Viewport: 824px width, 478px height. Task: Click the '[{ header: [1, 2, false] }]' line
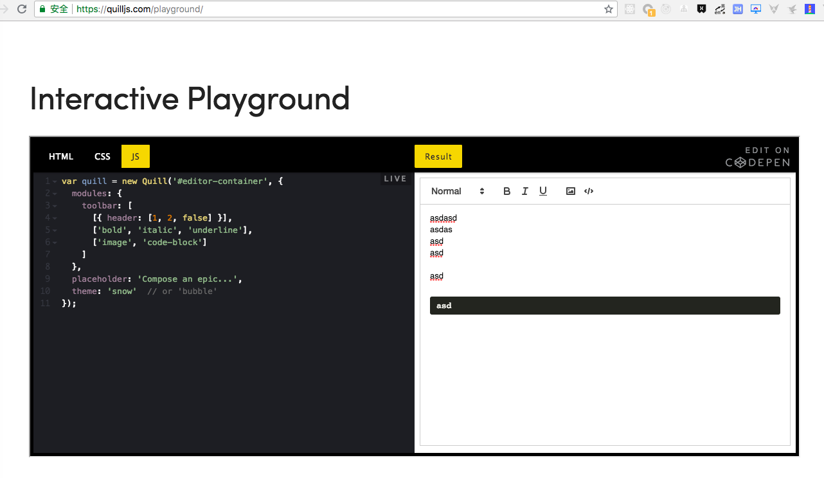162,218
